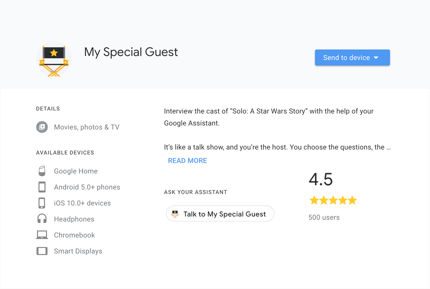Select the Smart Displays device label
This screenshot has height=289, width=430.
tap(78, 251)
